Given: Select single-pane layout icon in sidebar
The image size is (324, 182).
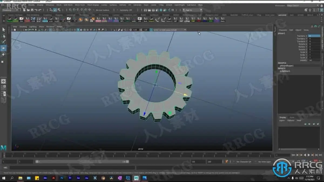Looking at the screenshot, I should [x=4, y=81].
